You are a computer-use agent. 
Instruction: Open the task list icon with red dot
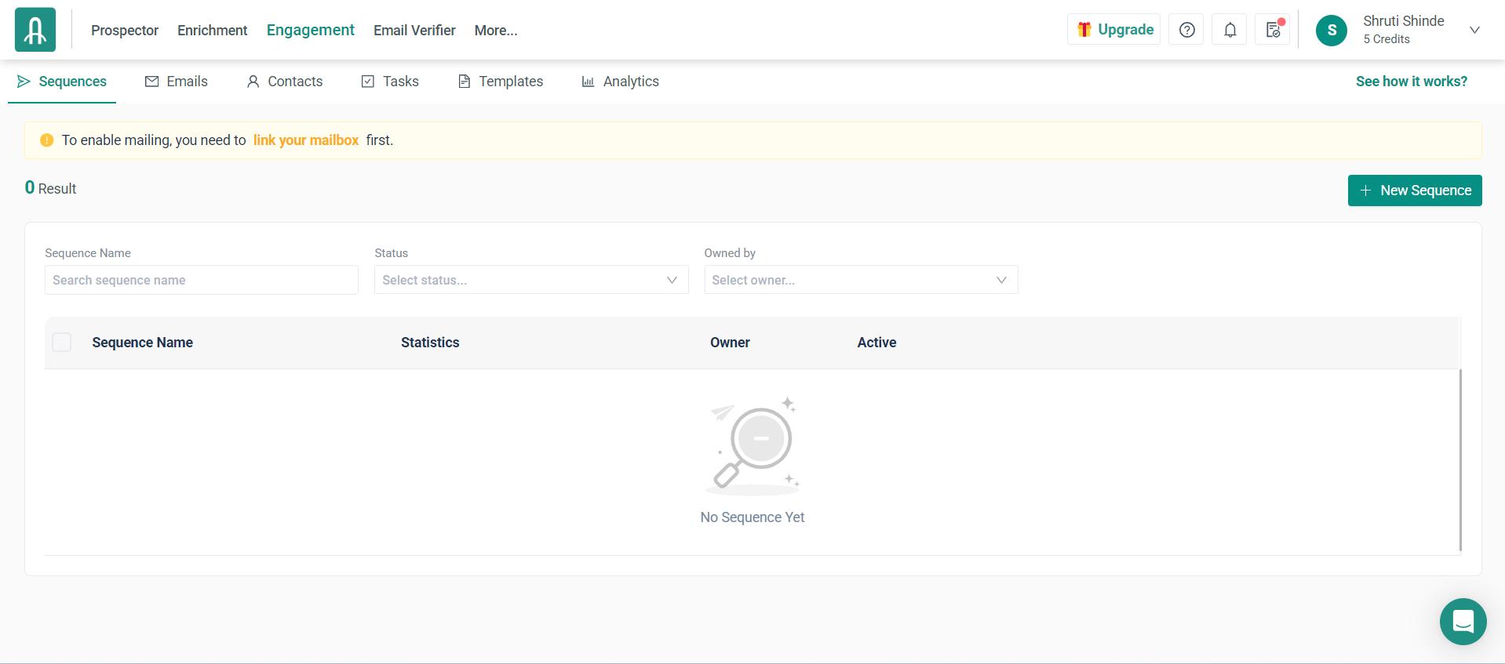point(1273,30)
